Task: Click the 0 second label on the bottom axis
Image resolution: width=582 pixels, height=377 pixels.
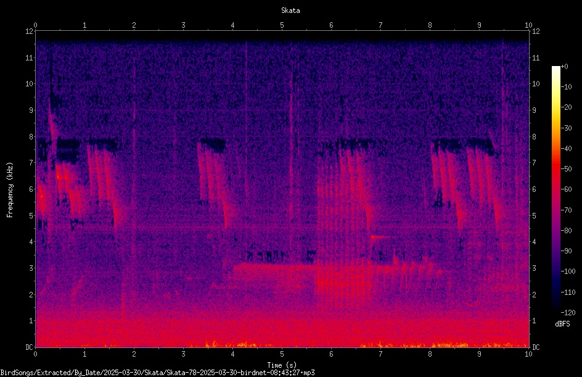Action: tap(35, 354)
